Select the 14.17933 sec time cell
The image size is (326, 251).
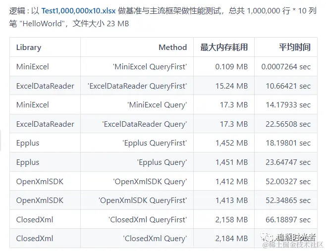click(286, 104)
